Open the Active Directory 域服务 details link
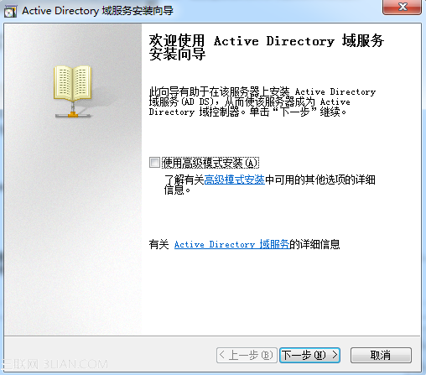The image size is (426, 375). tap(231, 244)
